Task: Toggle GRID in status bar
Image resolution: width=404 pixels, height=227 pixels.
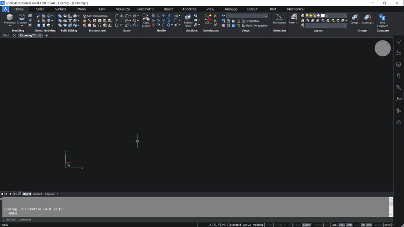Action: [x=278, y=225]
